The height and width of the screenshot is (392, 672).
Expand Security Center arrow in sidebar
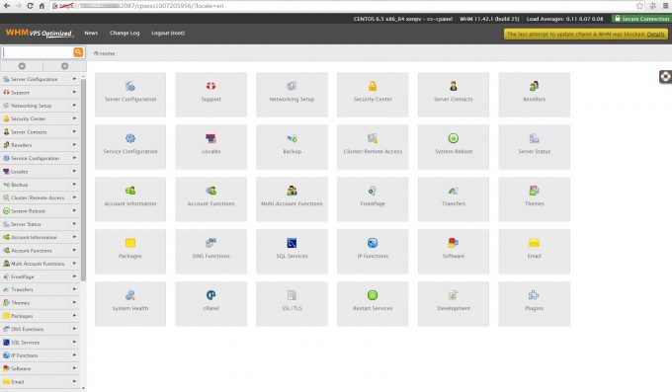tap(74, 118)
